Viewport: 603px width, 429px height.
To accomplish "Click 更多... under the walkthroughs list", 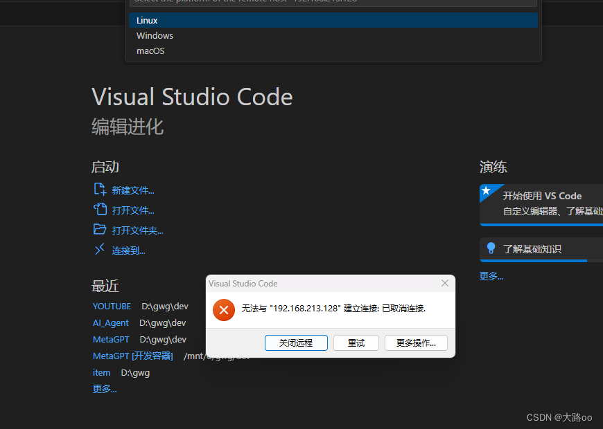I will click(491, 276).
